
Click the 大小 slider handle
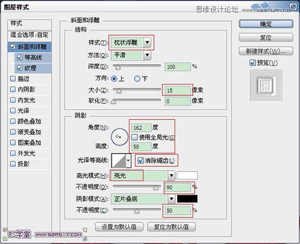pos(119,91)
